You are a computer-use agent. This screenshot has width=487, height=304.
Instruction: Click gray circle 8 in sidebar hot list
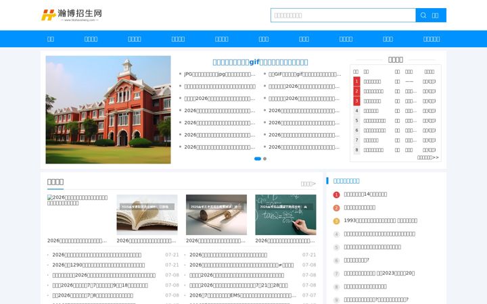pyautogui.click(x=336, y=287)
